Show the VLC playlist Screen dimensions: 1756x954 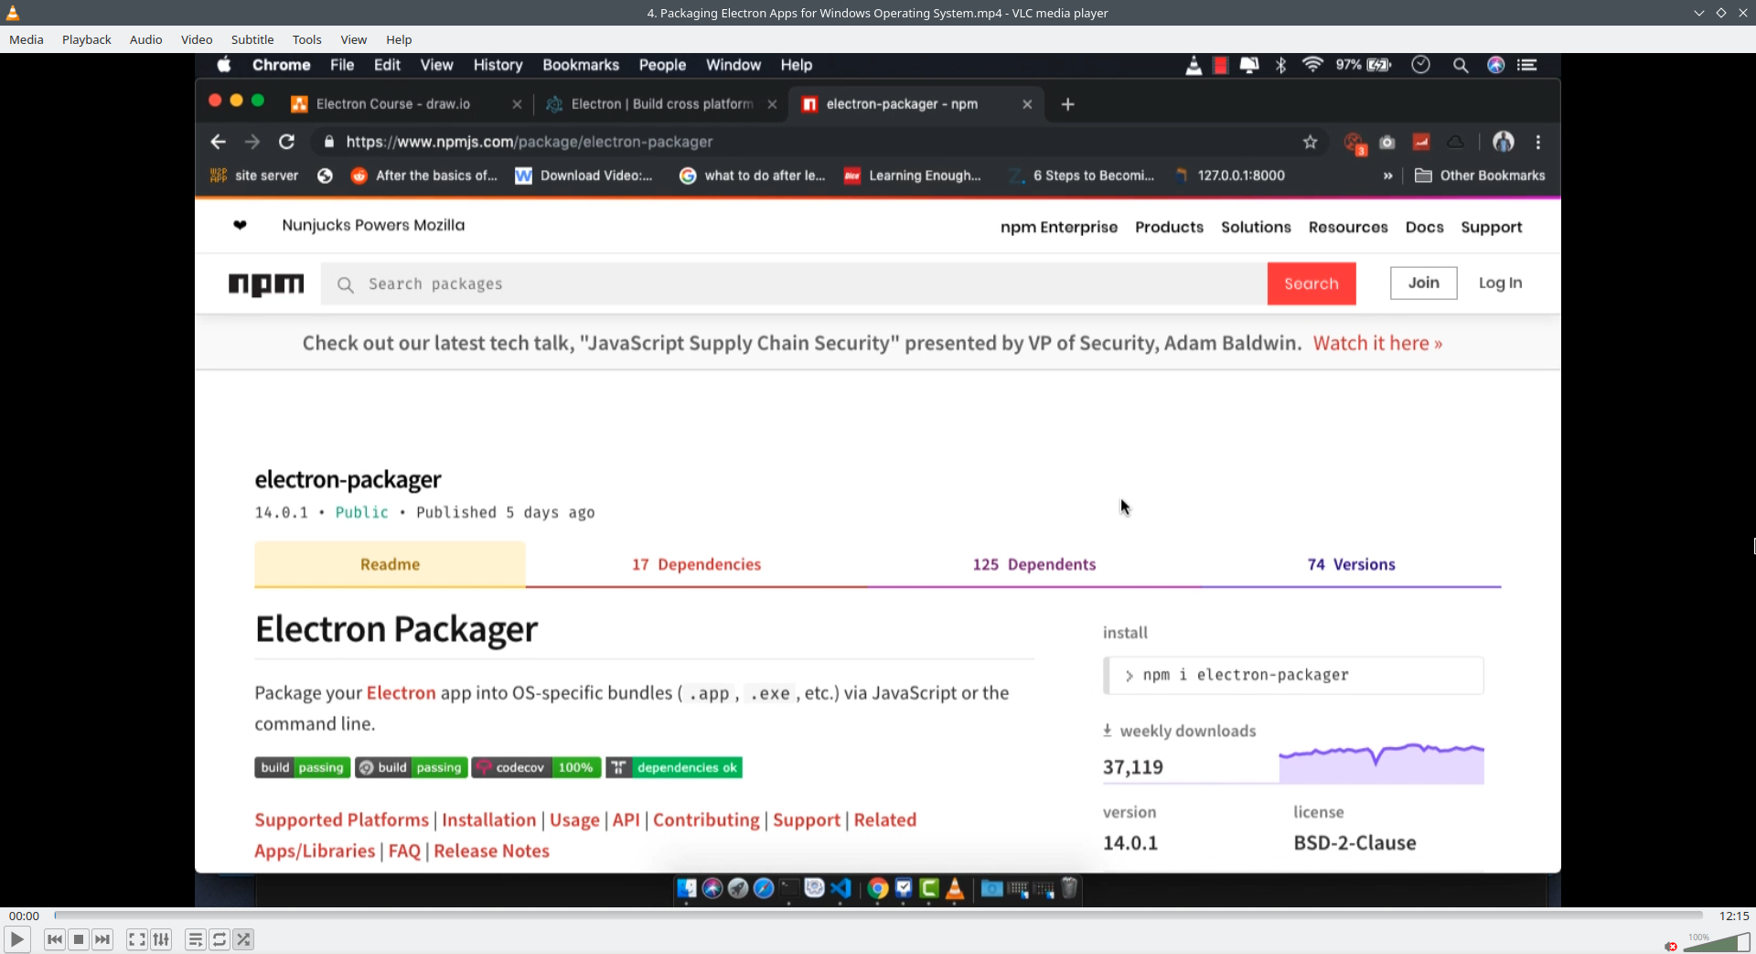pos(195,939)
